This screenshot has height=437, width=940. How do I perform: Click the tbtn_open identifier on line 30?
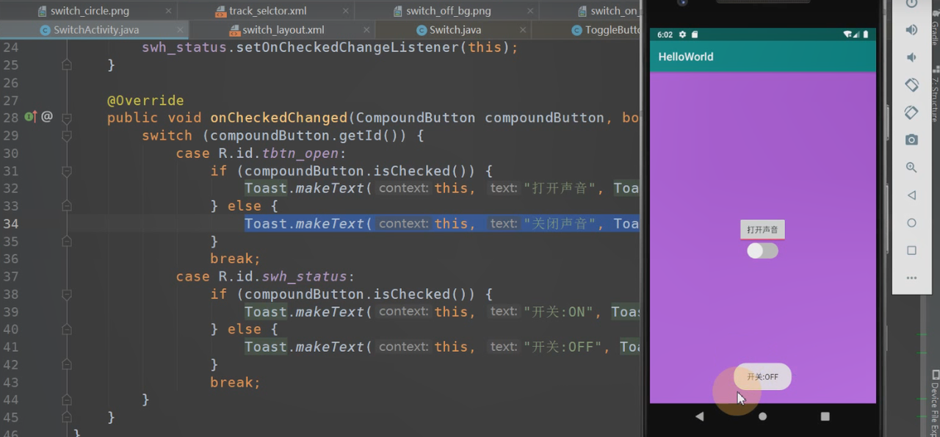point(301,153)
